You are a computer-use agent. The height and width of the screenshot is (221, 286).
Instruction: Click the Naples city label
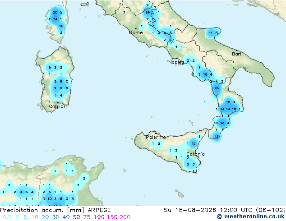(x=176, y=62)
